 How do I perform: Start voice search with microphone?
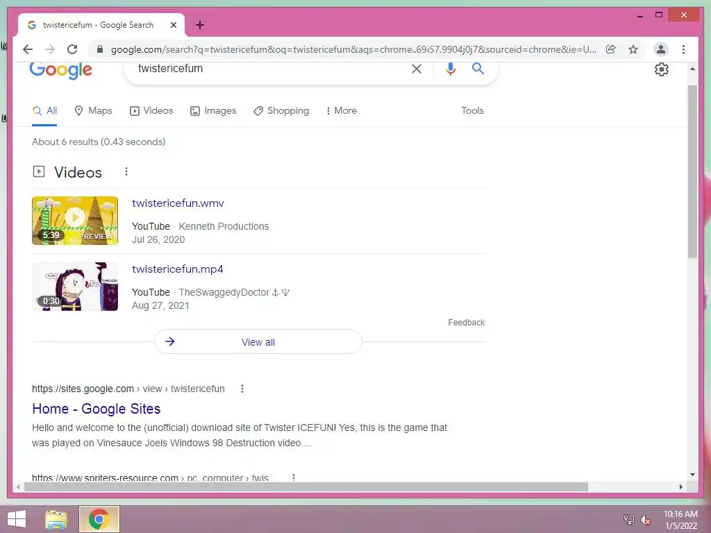pos(450,69)
